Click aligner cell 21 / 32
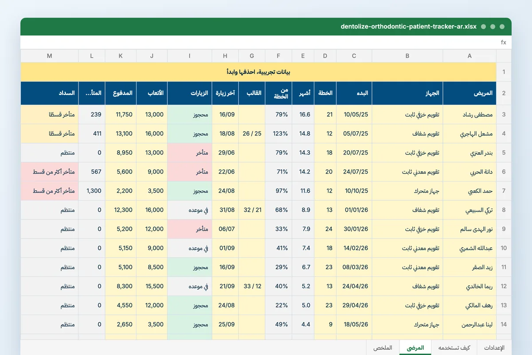532x355 pixels. (x=252, y=210)
